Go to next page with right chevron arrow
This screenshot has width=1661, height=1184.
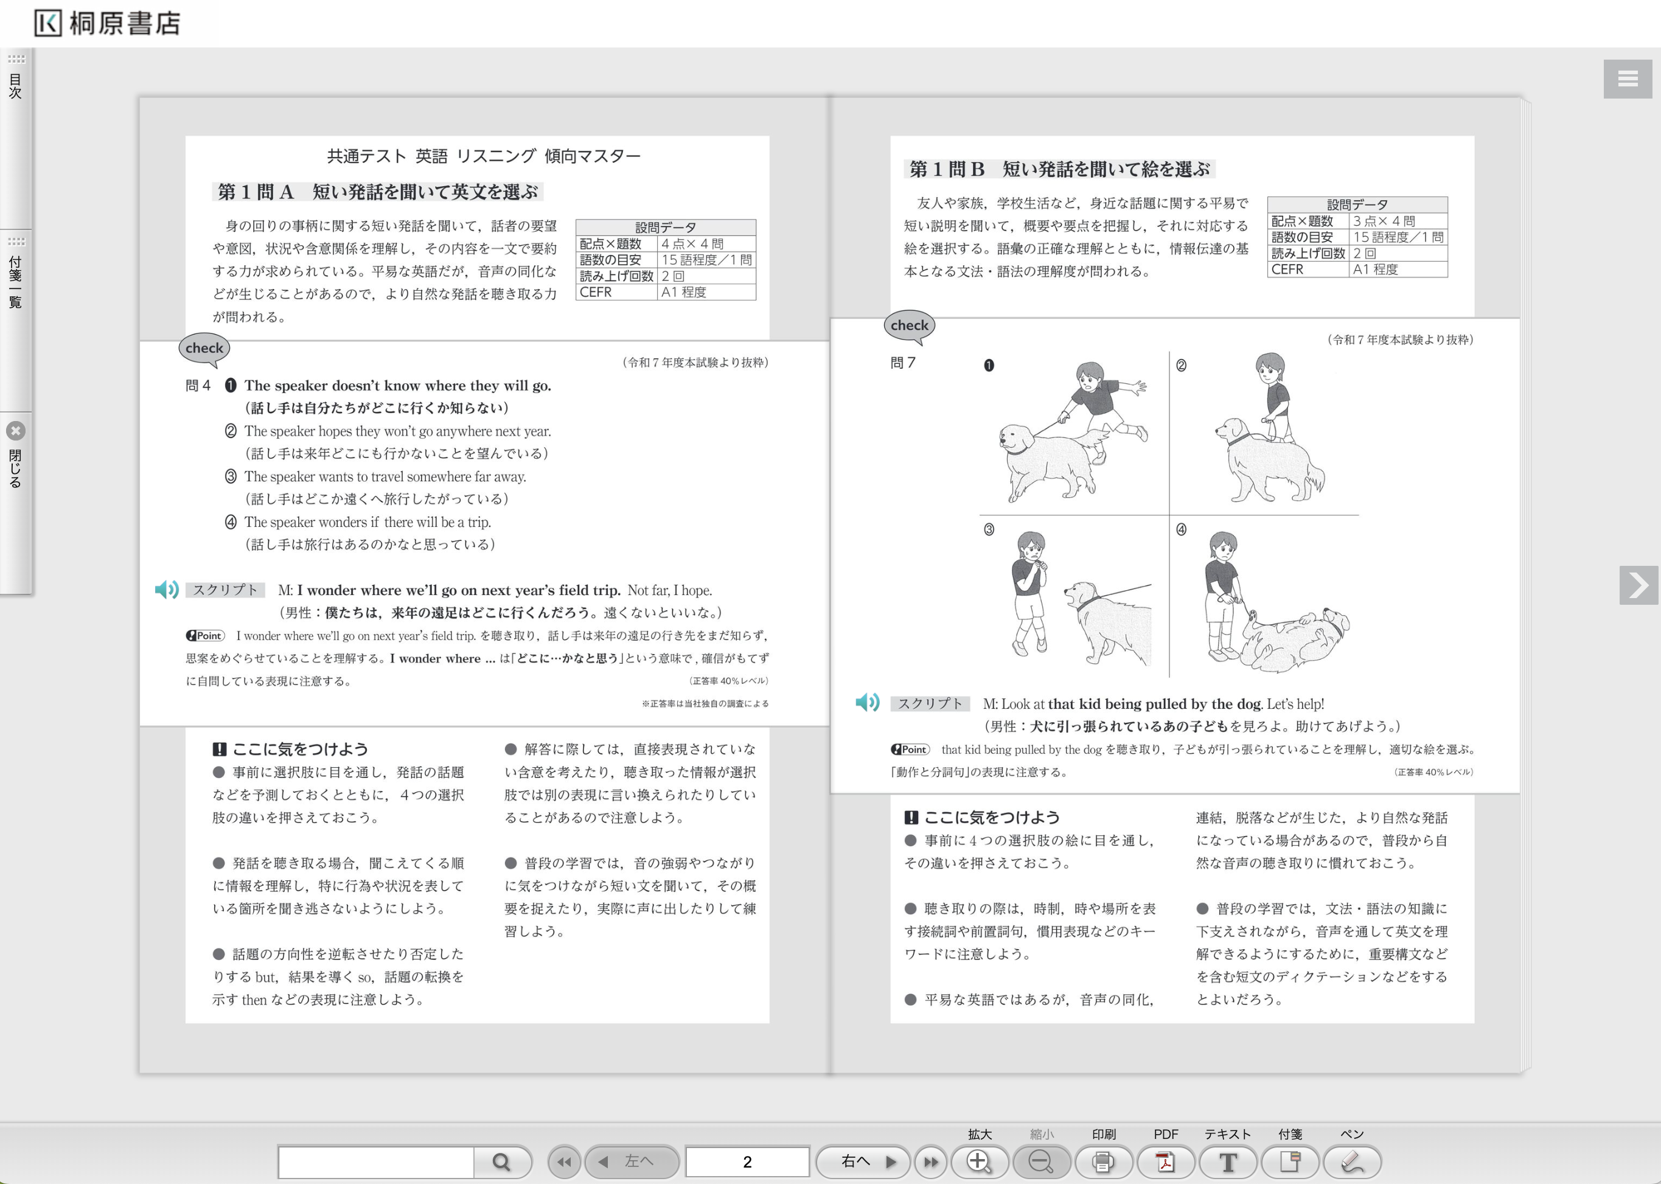click(x=1638, y=585)
